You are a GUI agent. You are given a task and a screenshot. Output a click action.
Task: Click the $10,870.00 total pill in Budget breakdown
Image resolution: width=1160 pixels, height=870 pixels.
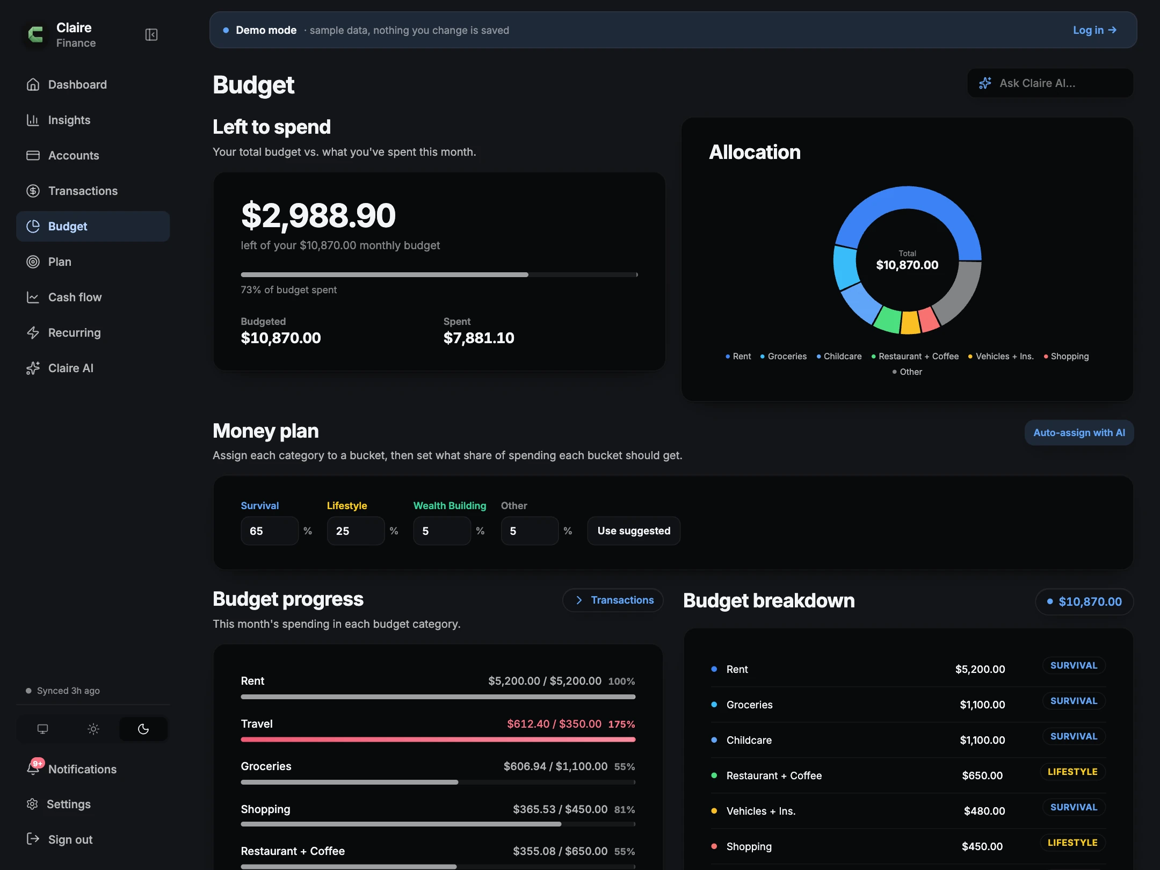pyautogui.click(x=1084, y=601)
